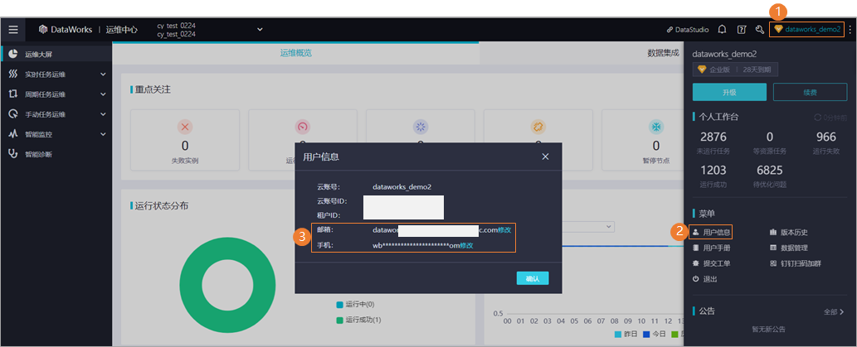Open 手动任务运维 sidebar item

(56, 114)
